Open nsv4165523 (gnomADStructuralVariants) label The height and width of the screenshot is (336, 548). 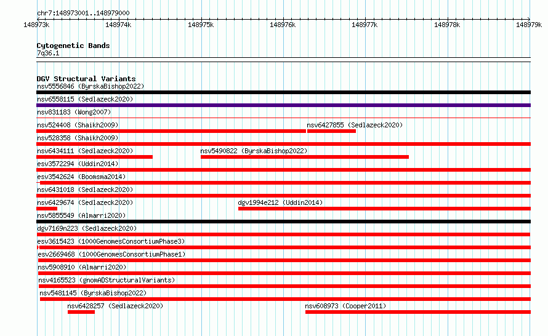[107, 280]
